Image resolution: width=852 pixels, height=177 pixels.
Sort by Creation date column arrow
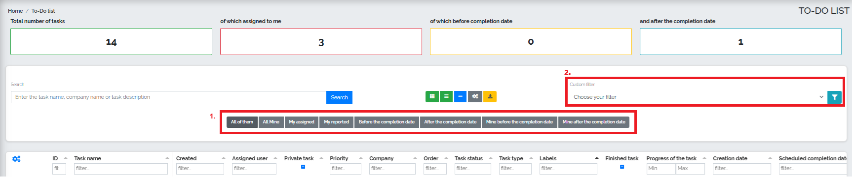[770, 158]
